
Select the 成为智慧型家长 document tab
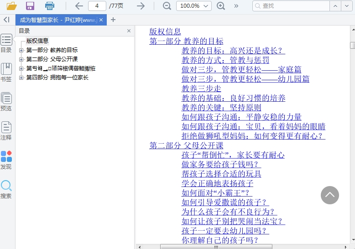(x=58, y=20)
